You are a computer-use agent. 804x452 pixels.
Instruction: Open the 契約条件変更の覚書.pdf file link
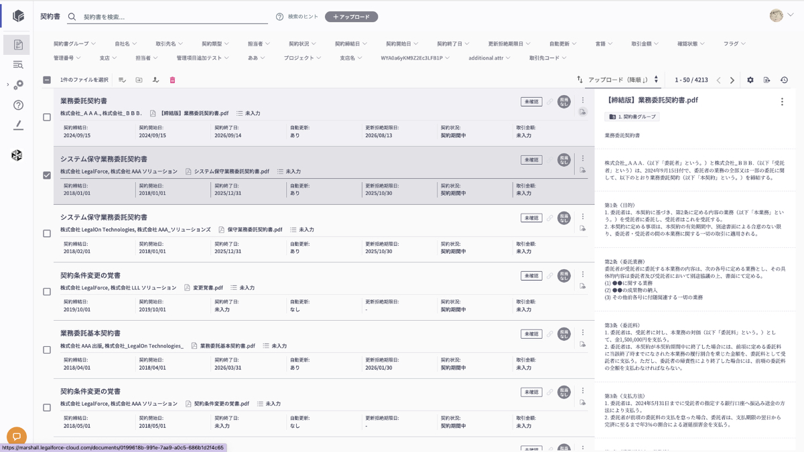click(221, 404)
